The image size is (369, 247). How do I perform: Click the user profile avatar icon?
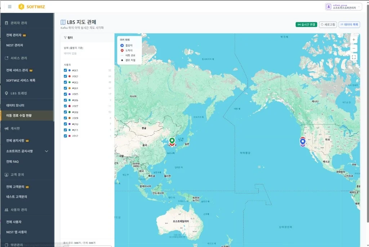[x=329, y=6]
